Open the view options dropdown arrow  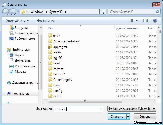(x=137, y=21)
